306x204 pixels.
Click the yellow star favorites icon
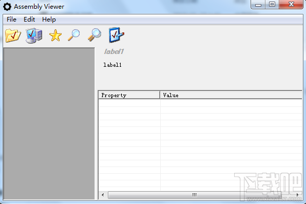coord(55,35)
